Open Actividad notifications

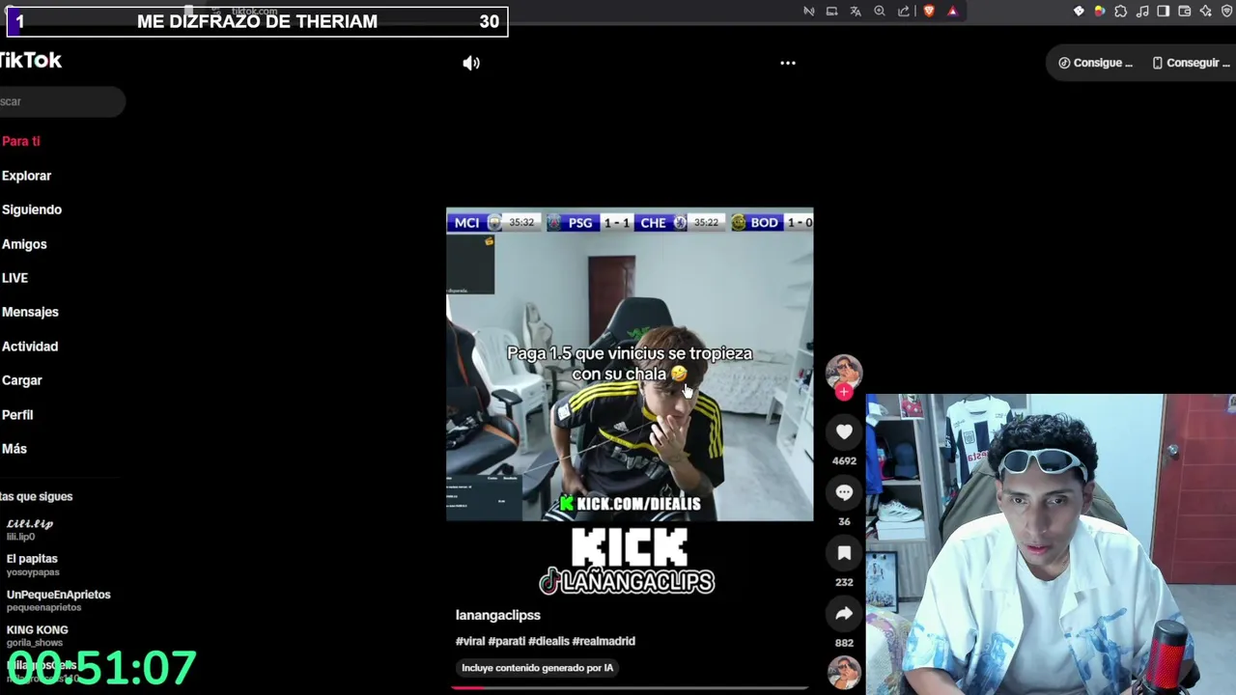click(30, 347)
